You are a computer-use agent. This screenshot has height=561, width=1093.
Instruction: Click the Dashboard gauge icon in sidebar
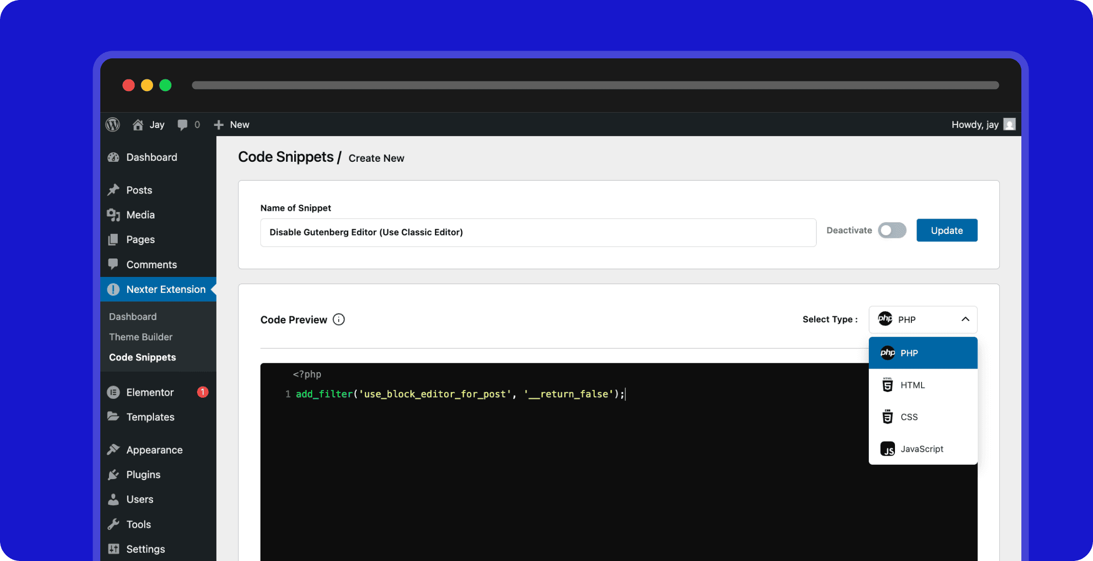click(x=113, y=157)
